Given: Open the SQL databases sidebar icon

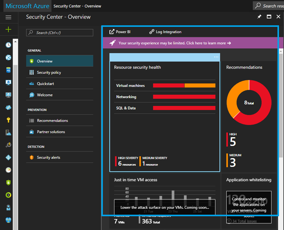Looking at the screenshot, I should click(x=8, y=70).
